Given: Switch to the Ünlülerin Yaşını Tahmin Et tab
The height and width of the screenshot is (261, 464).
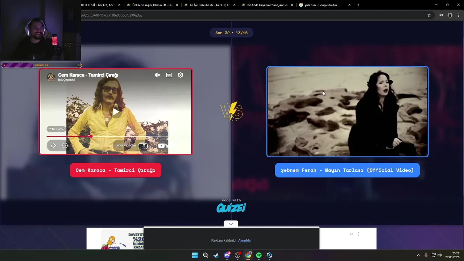Looking at the screenshot, I should [x=152, y=5].
